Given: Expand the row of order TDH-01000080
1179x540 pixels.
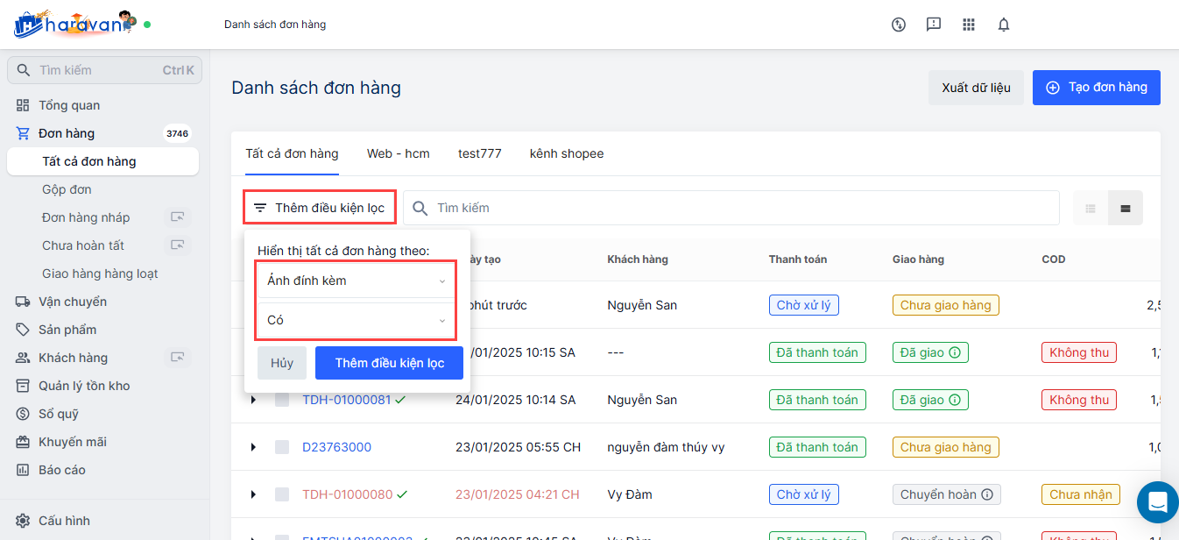Looking at the screenshot, I should 253,494.
